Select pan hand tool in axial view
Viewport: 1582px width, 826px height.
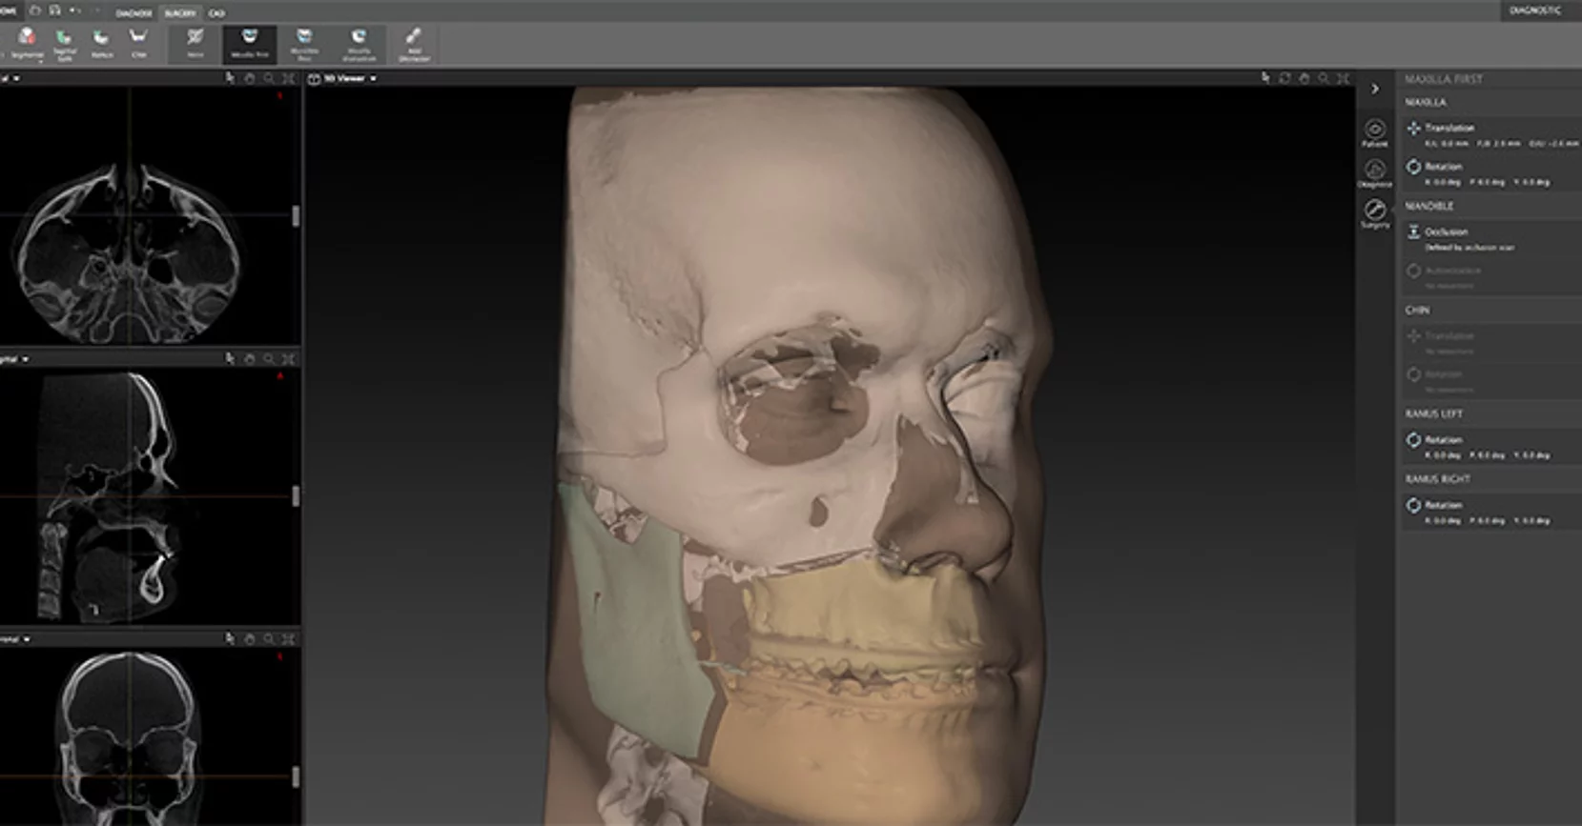tap(250, 78)
